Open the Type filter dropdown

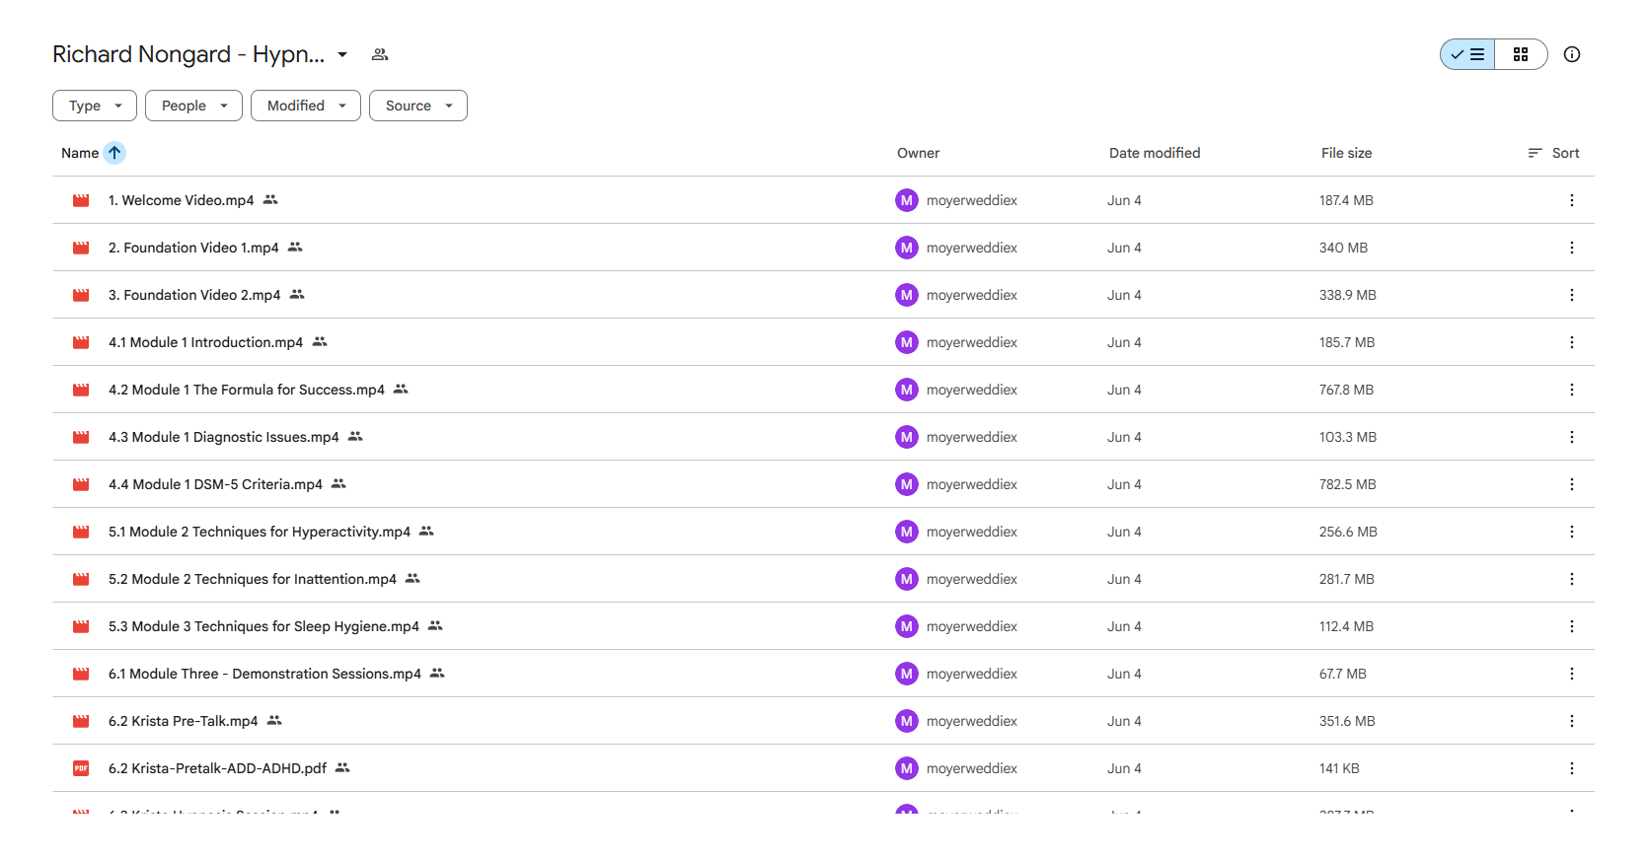95,106
